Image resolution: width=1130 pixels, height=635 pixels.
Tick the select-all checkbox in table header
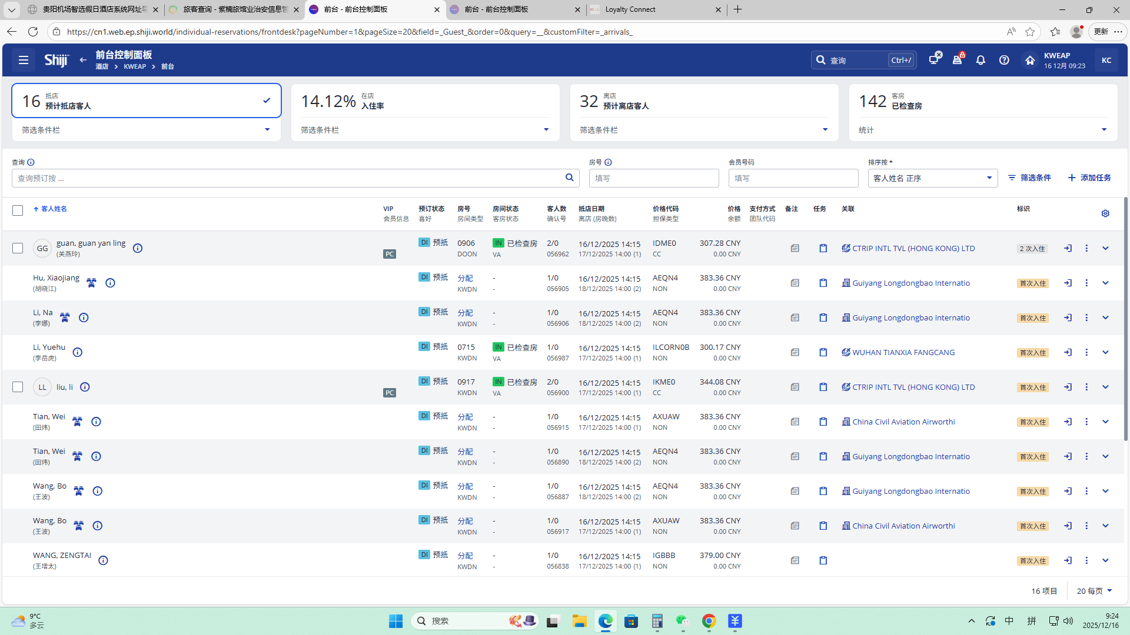coord(18,210)
